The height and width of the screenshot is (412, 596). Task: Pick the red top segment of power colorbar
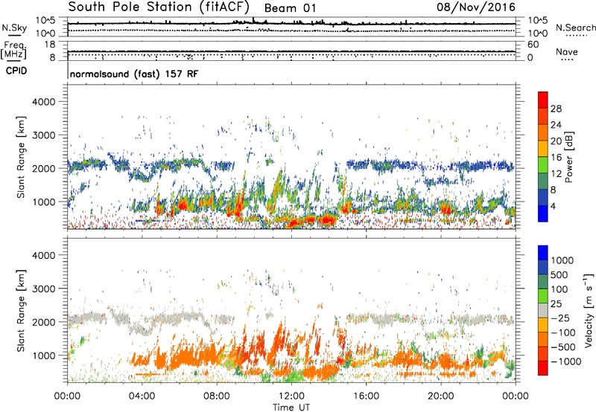[x=543, y=100]
